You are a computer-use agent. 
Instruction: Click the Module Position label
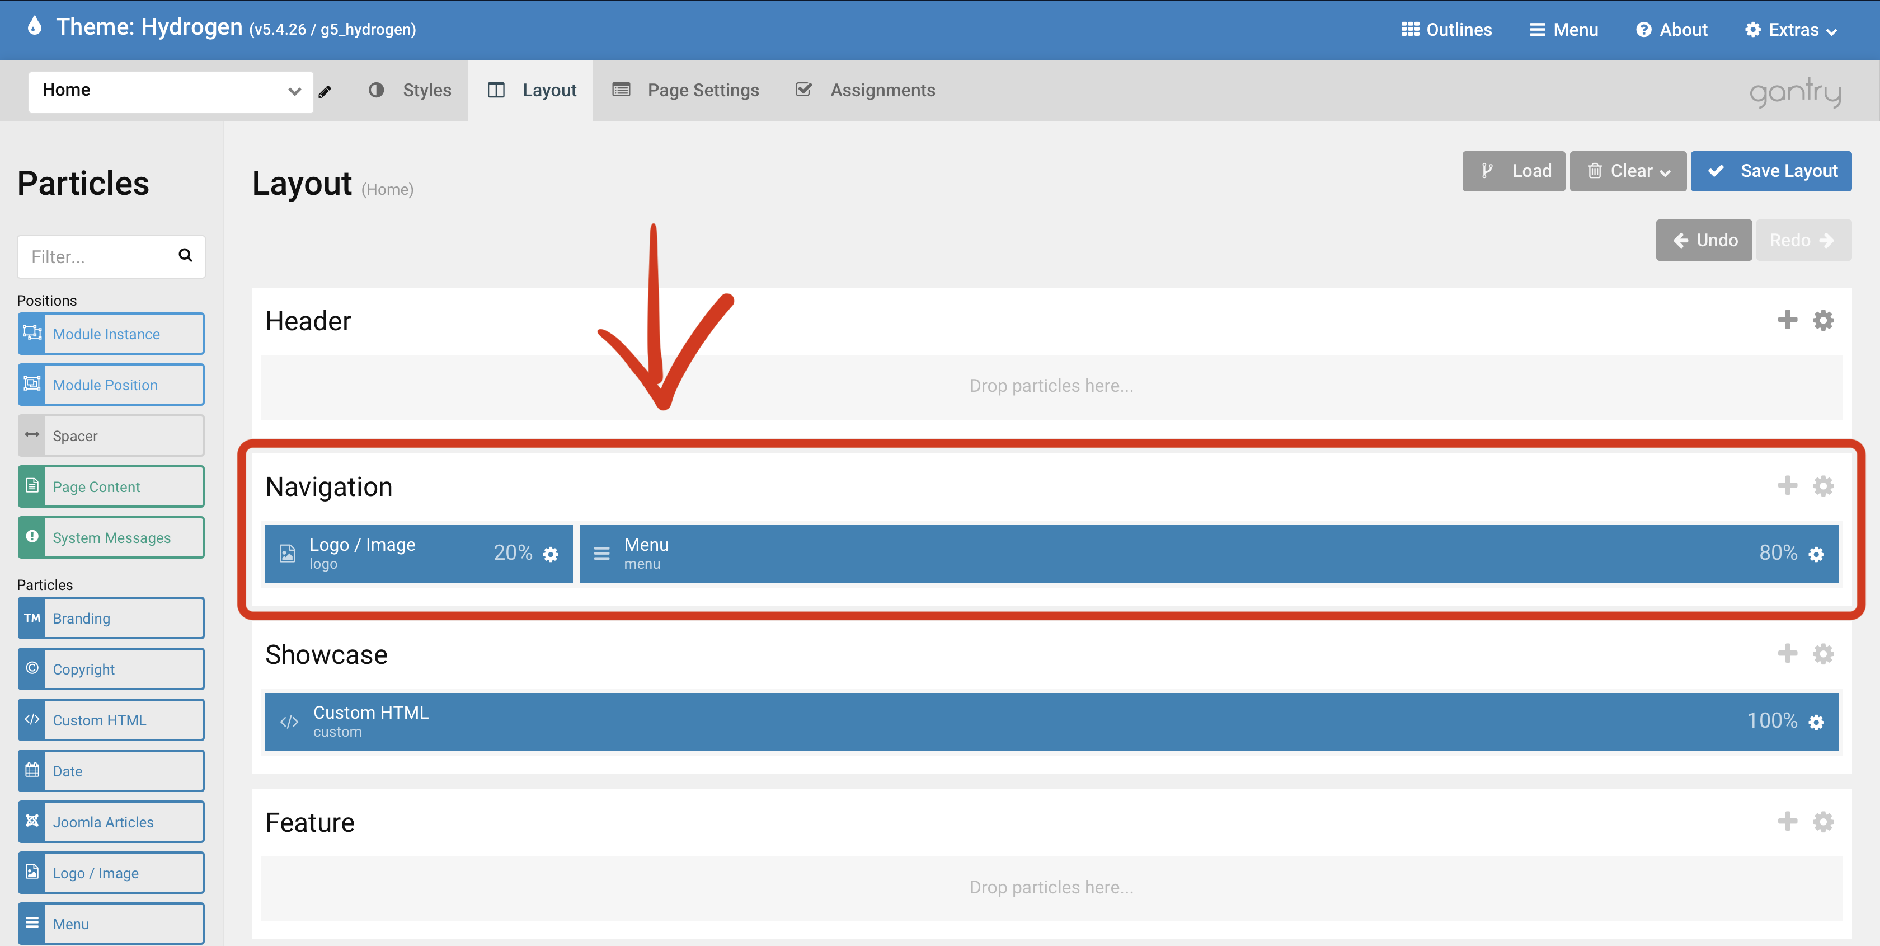pyautogui.click(x=105, y=385)
